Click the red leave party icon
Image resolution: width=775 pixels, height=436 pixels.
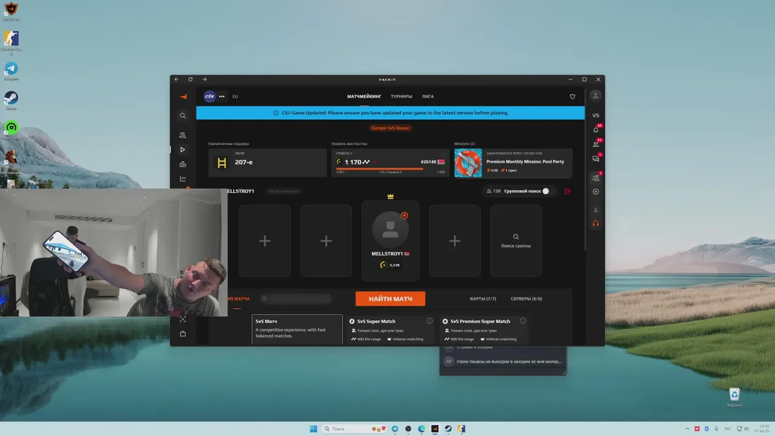(567, 191)
